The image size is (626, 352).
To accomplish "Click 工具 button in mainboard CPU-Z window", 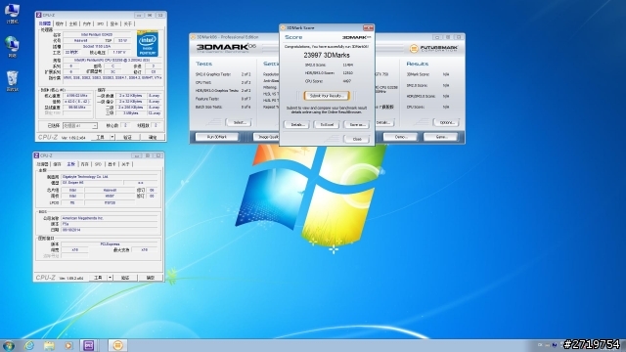I will tap(98, 278).
